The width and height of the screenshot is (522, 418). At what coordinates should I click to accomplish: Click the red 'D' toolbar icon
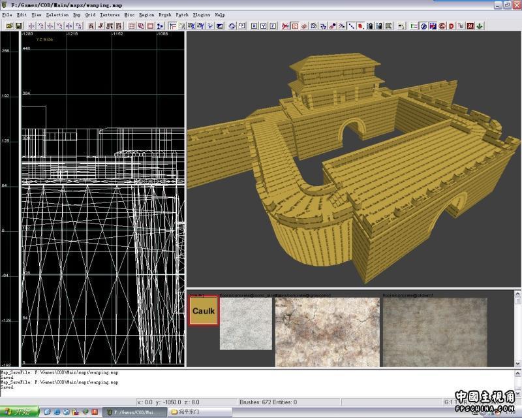coord(452,26)
